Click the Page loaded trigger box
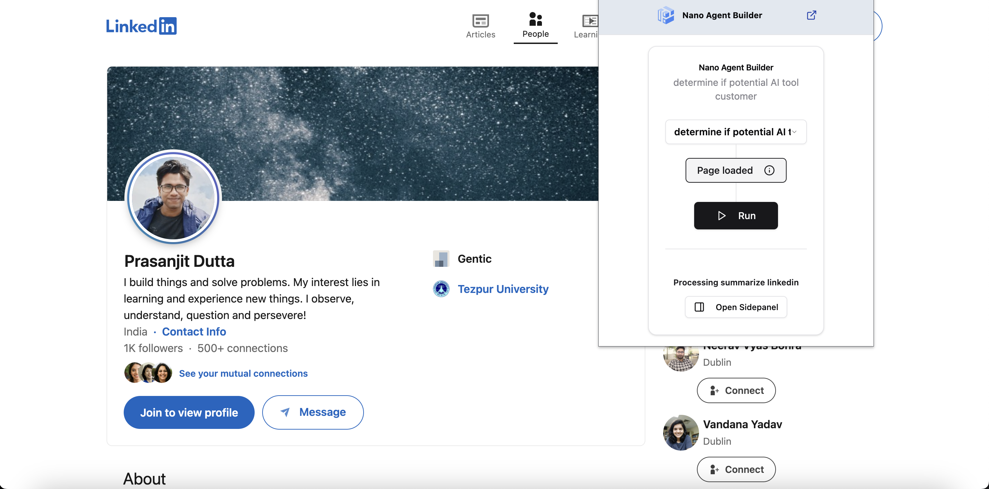The width and height of the screenshot is (989, 489). coord(724,170)
